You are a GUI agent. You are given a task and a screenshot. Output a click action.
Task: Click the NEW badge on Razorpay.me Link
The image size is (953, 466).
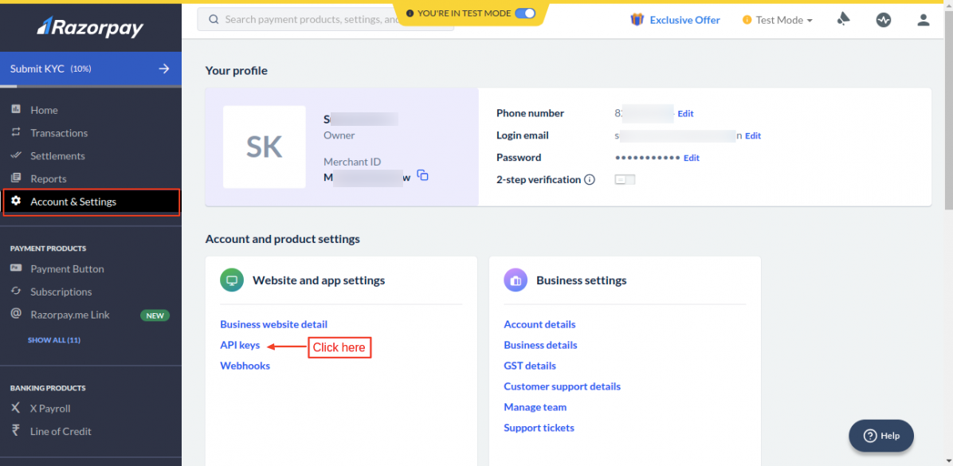tap(155, 315)
